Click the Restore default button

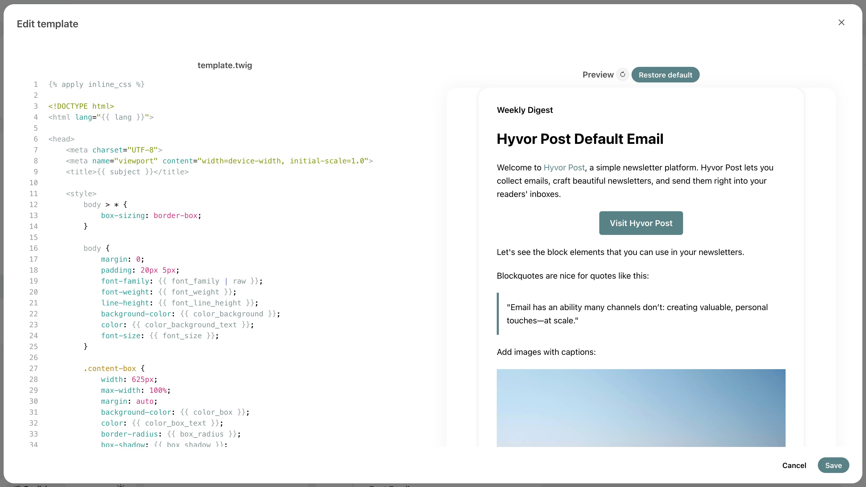(x=665, y=75)
